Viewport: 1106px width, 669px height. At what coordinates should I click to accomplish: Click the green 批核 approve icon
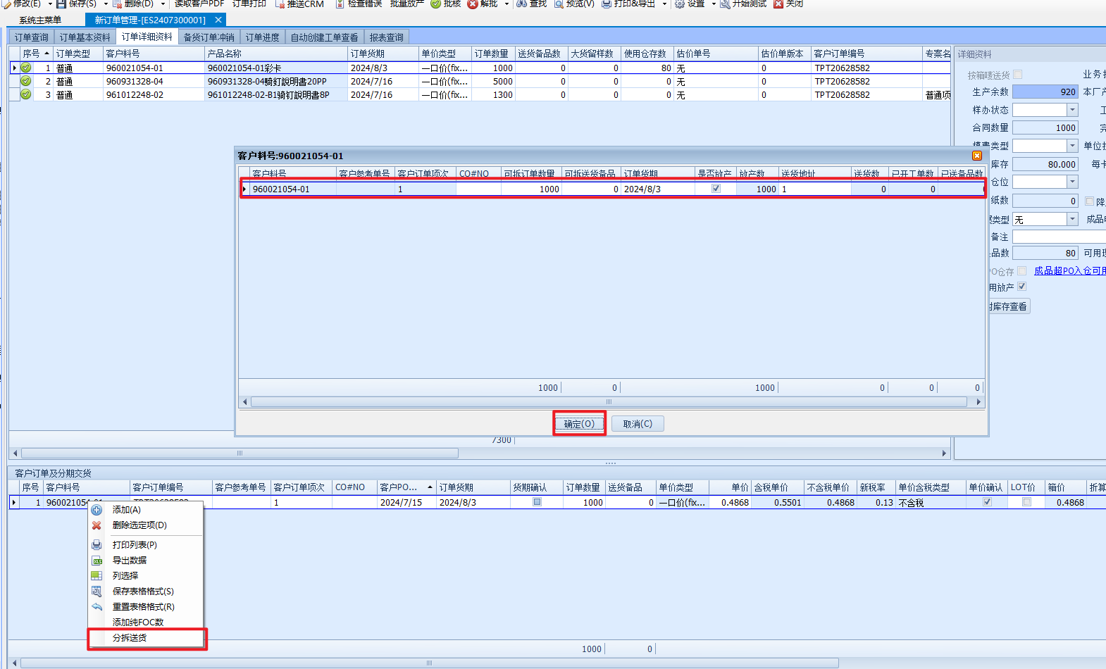tap(436, 4)
